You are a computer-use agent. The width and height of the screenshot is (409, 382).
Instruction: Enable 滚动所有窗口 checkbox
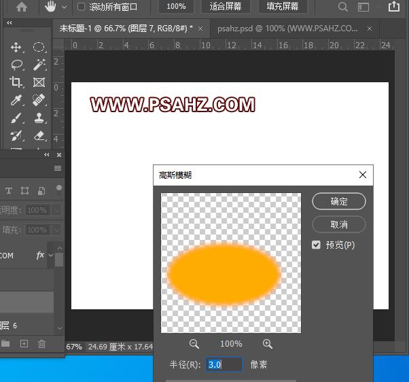pyautogui.click(x=82, y=7)
